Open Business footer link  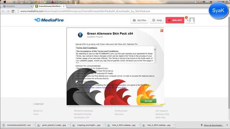tap(119, 114)
